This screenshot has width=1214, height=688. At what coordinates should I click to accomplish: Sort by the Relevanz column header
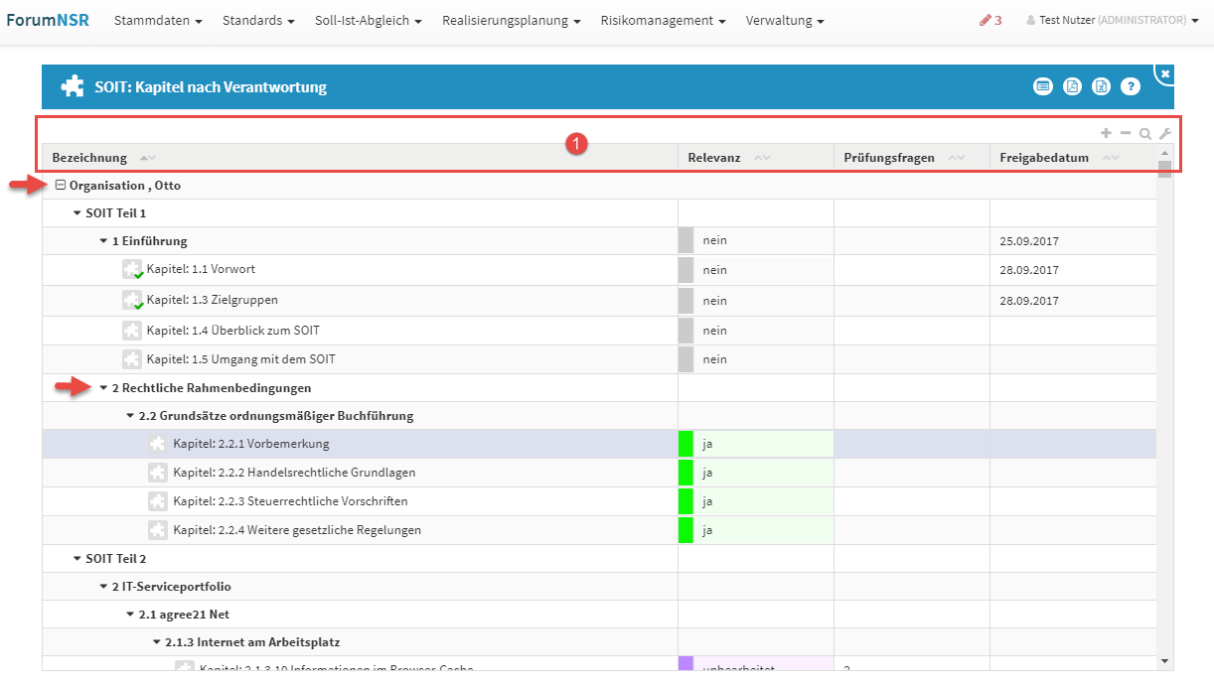[714, 158]
